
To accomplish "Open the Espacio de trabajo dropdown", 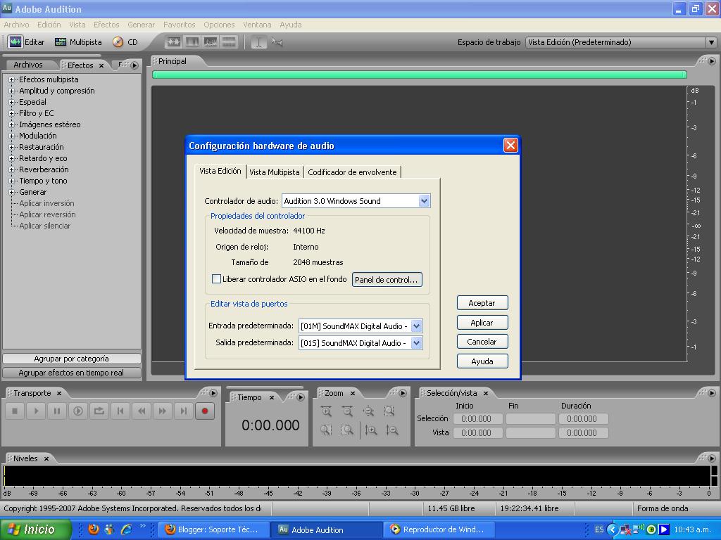I will click(x=711, y=42).
